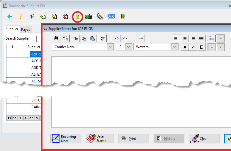Open supplier notes yellow page icon
The height and width of the screenshot is (151, 231).
77,17
